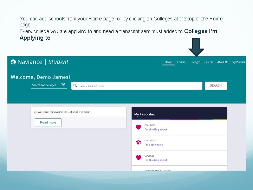Click the My Favorites header
Screen dimensions: 253x190
click(x=180, y=113)
